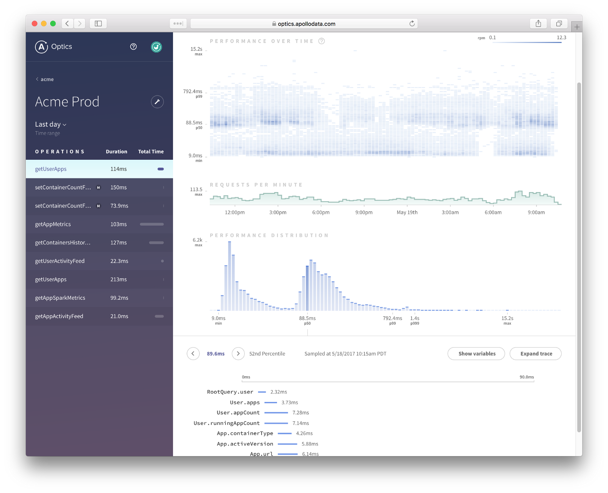
Task: Show all tabs overview icon
Action: tap(559, 24)
